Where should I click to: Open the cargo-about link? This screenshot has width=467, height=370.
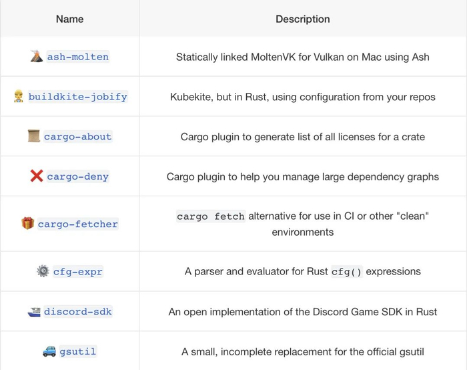point(78,136)
